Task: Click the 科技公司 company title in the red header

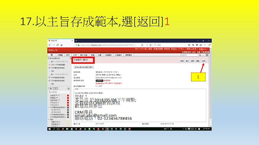Action: tap(53, 50)
